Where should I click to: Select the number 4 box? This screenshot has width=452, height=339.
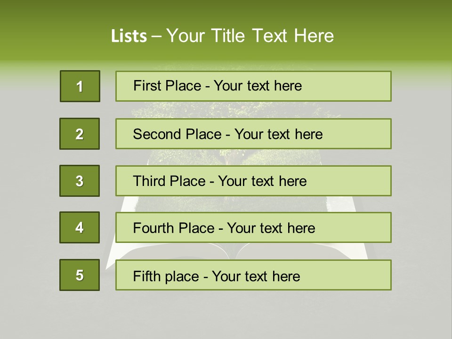click(x=80, y=227)
